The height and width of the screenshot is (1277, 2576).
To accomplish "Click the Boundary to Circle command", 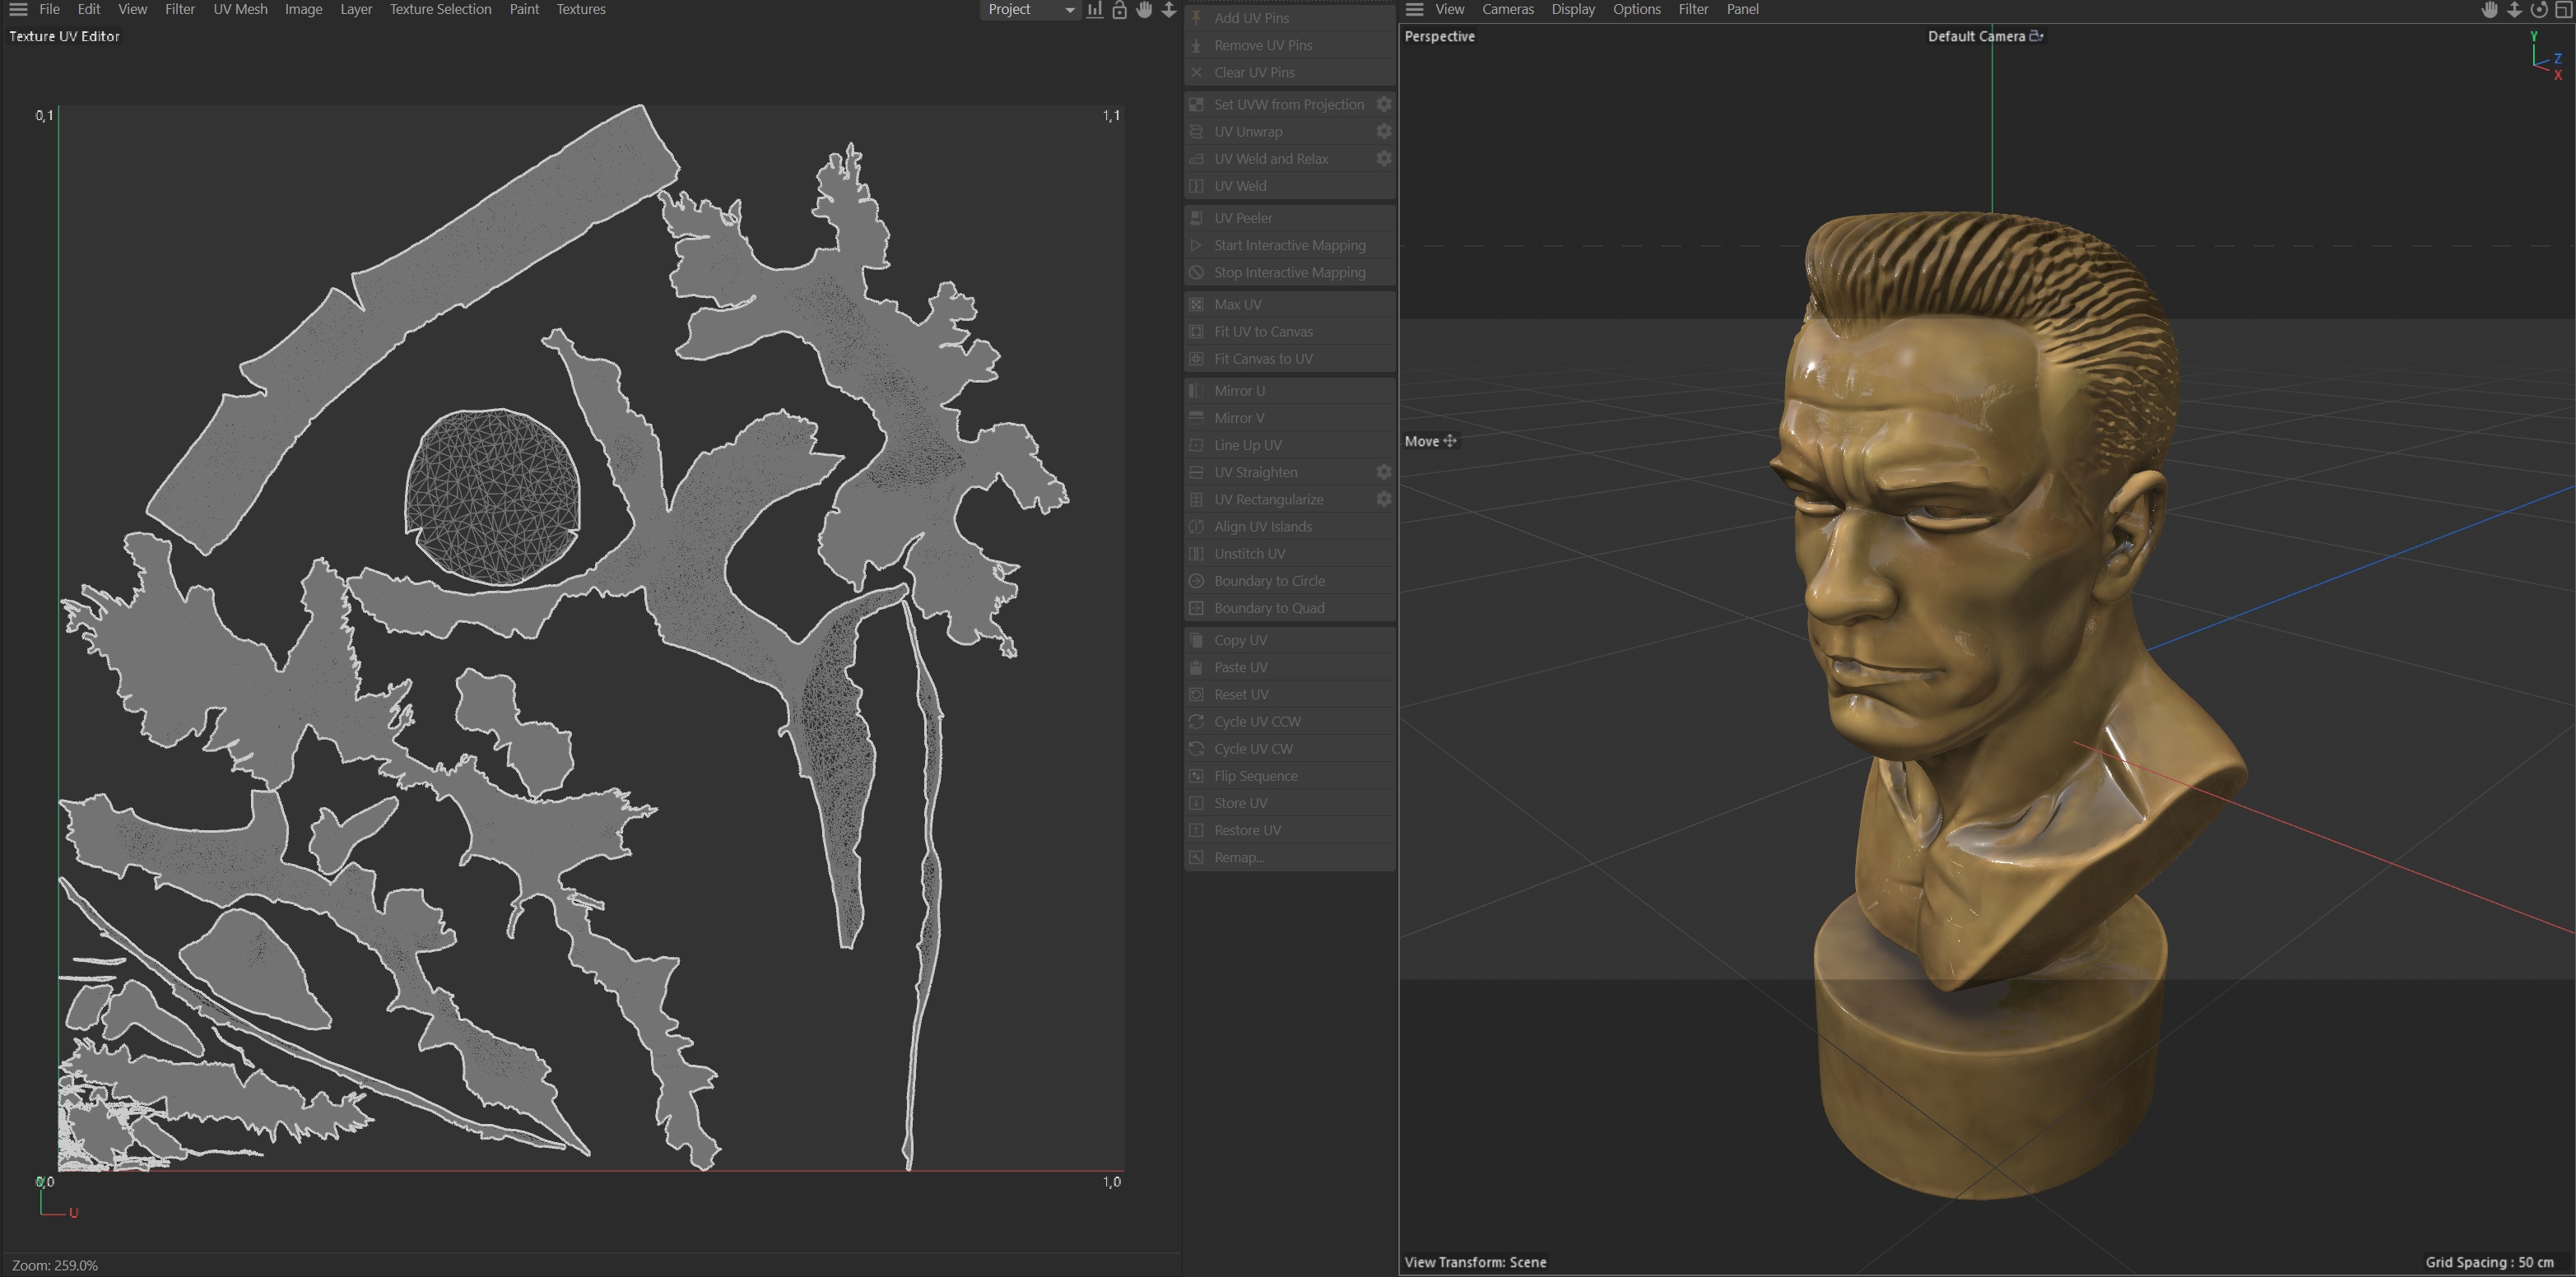I will tap(1269, 581).
